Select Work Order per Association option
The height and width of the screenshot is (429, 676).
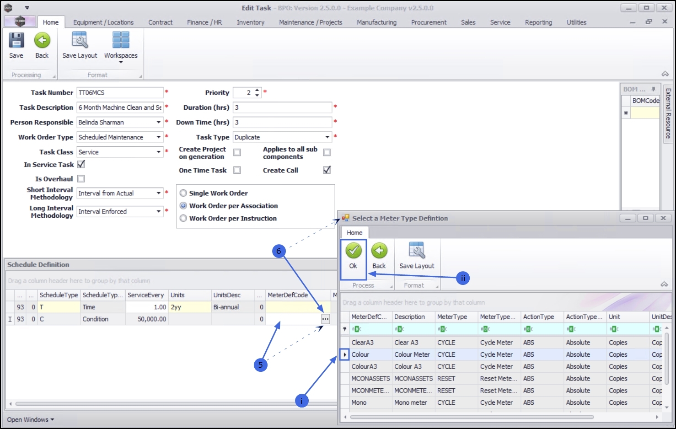pyautogui.click(x=183, y=206)
